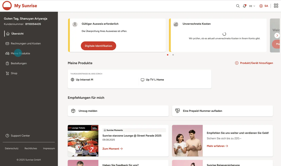
Task: Expand the DE language dropdown
Action: (x=252, y=6)
